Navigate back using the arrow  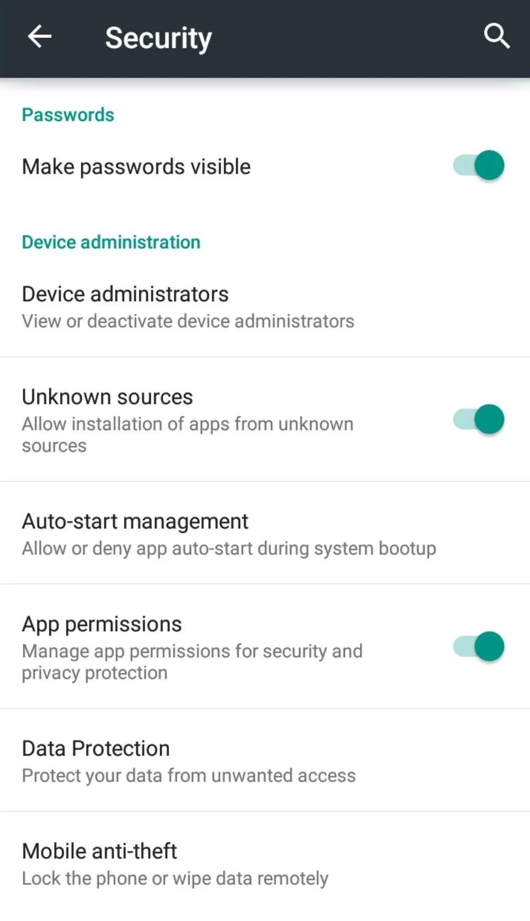click(39, 37)
